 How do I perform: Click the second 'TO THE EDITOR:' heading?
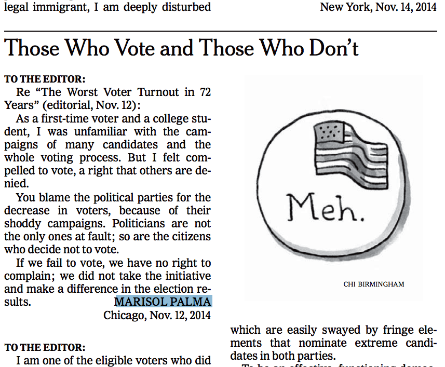45,347
